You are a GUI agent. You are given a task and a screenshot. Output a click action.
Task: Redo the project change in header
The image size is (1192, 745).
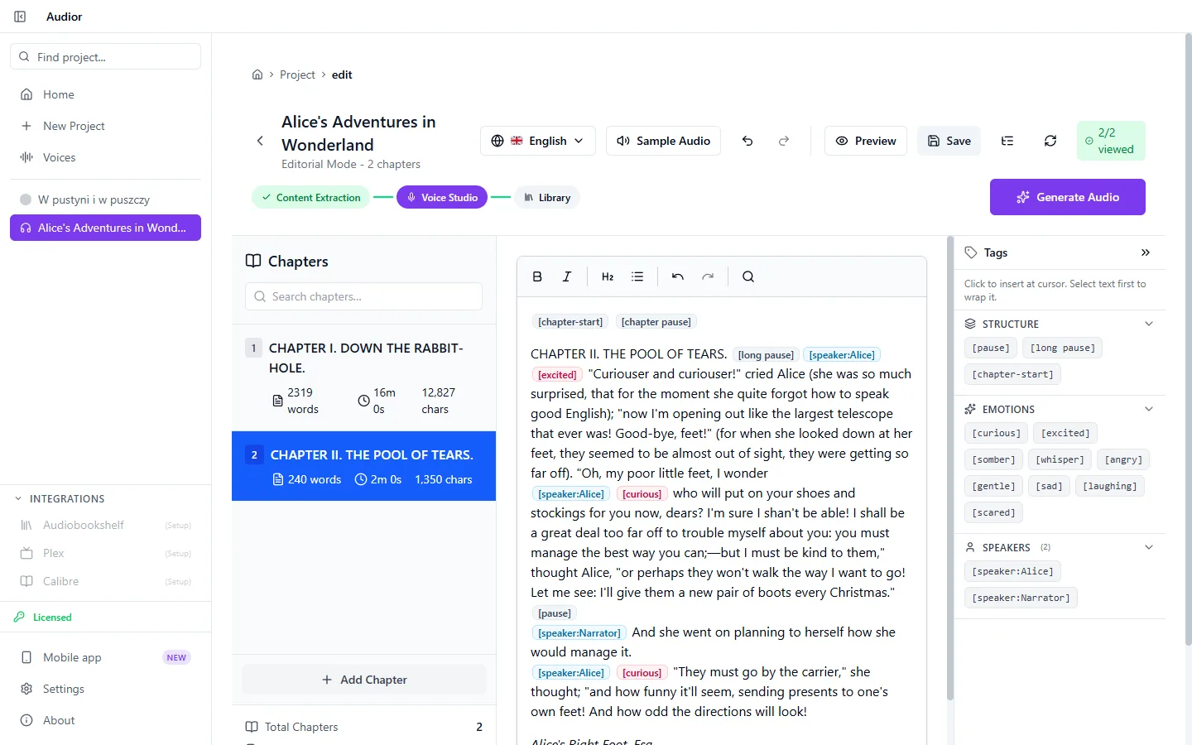pos(784,141)
